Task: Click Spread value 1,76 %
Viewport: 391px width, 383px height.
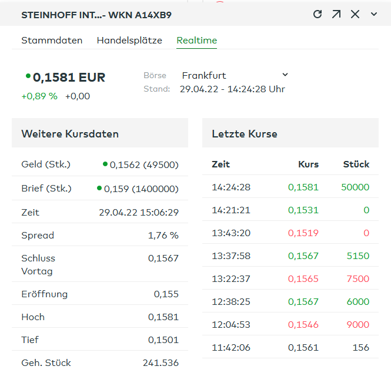Action: click(163, 236)
